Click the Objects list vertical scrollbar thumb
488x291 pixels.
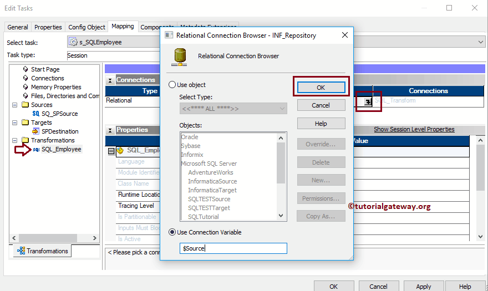pyautogui.click(x=281, y=163)
